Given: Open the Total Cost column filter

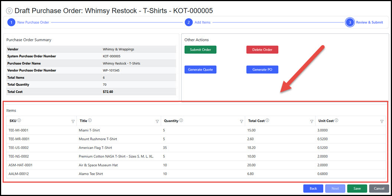Looking at the screenshot, I should click(x=311, y=121).
